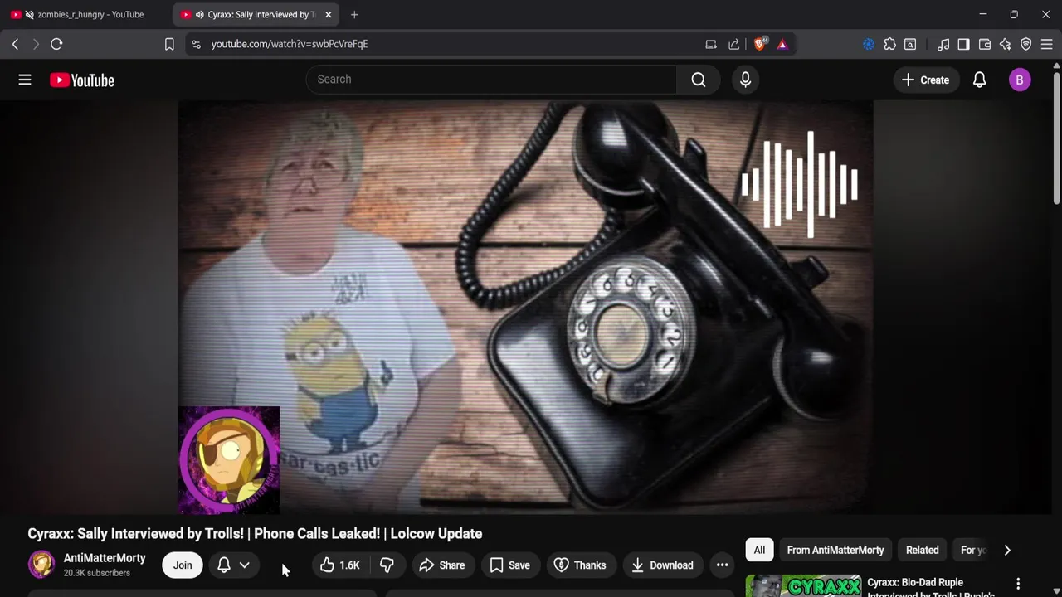Click '20.3K subscribers' text
1062x597 pixels.
(97, 573)
